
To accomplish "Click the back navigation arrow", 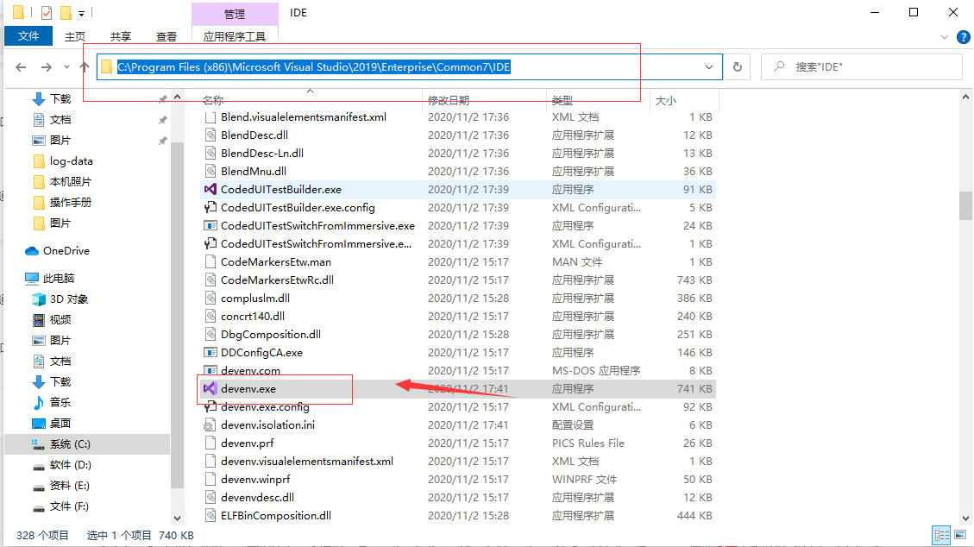I will coord(21,67).
